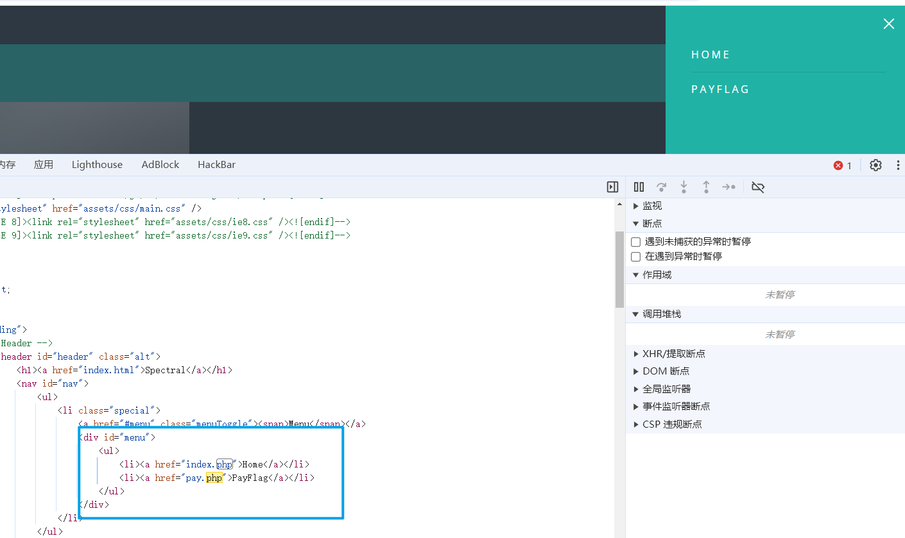
Task: Close the teal side menu
Action: pyautogui.click(x=888, y=24)
